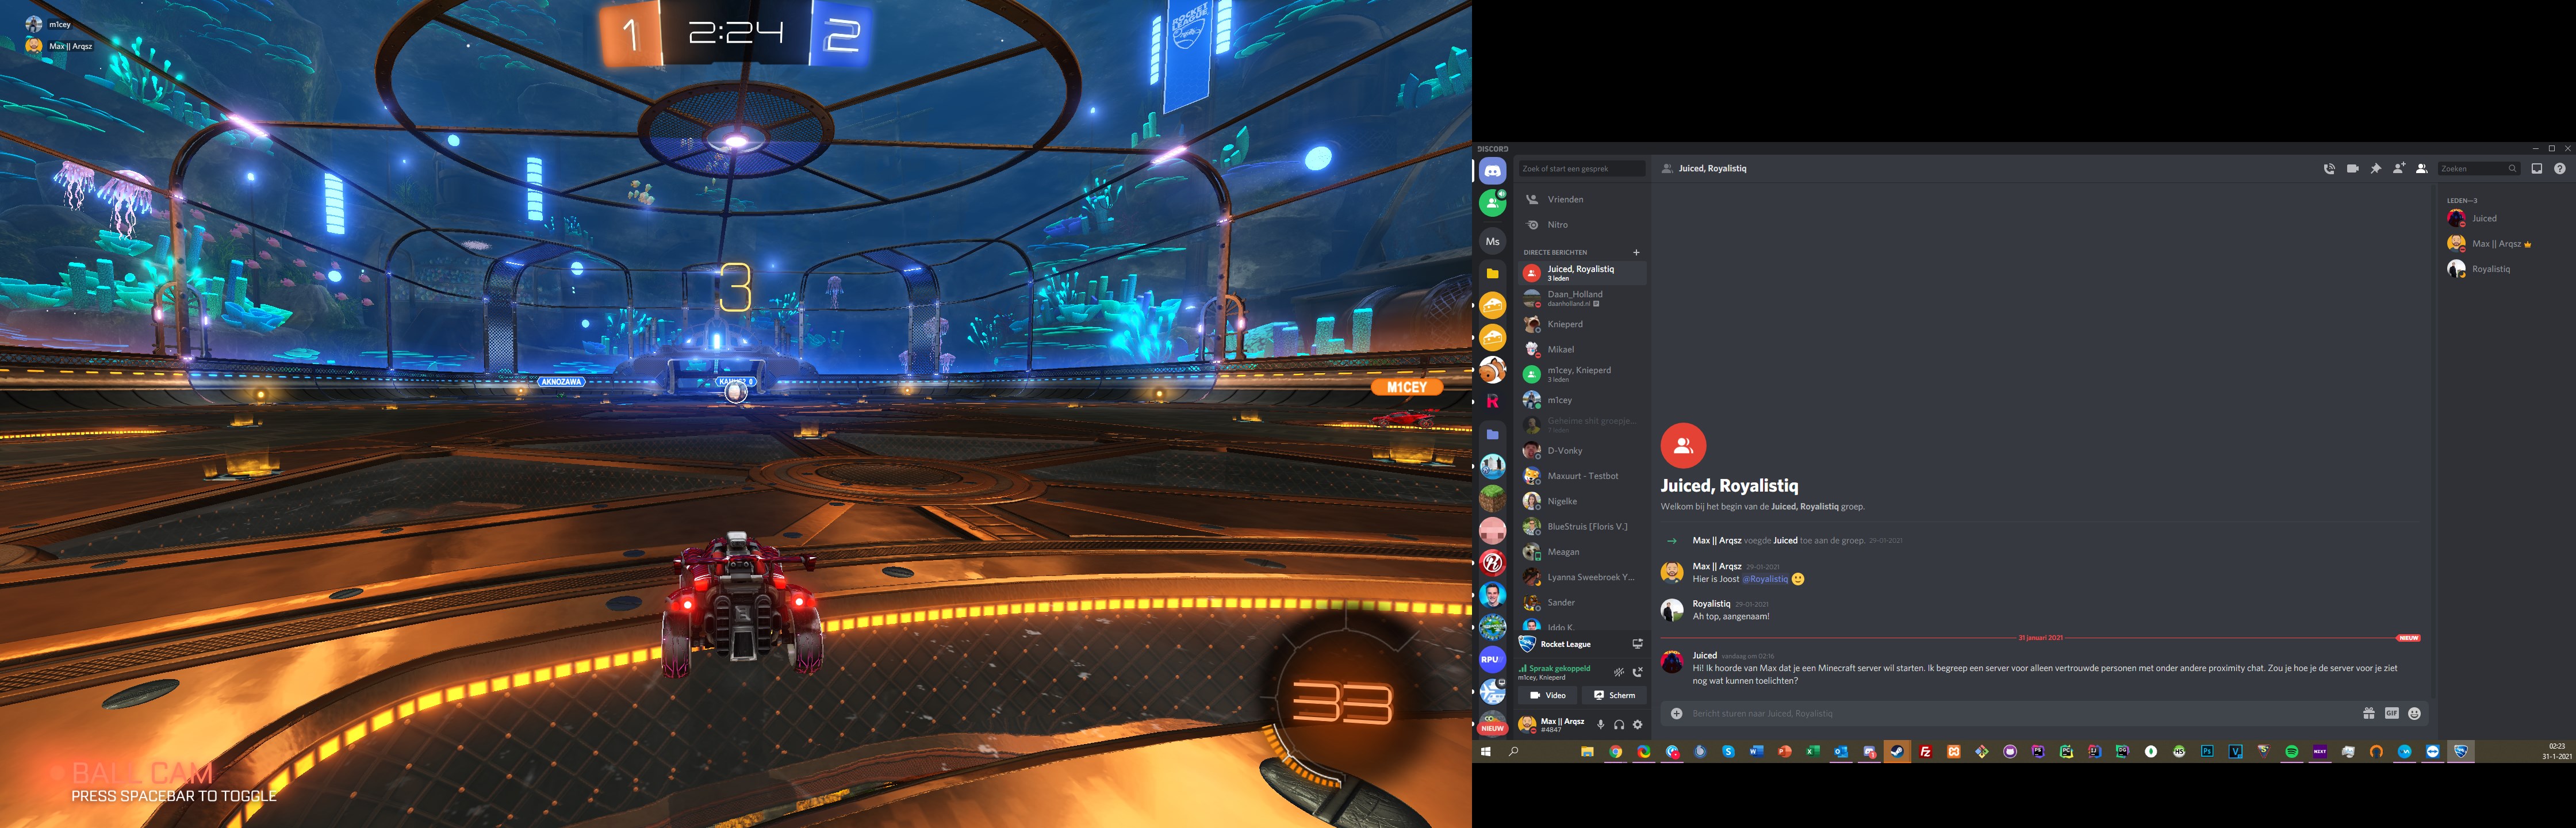Add friends to the group DM

(x=2398, y=169)
